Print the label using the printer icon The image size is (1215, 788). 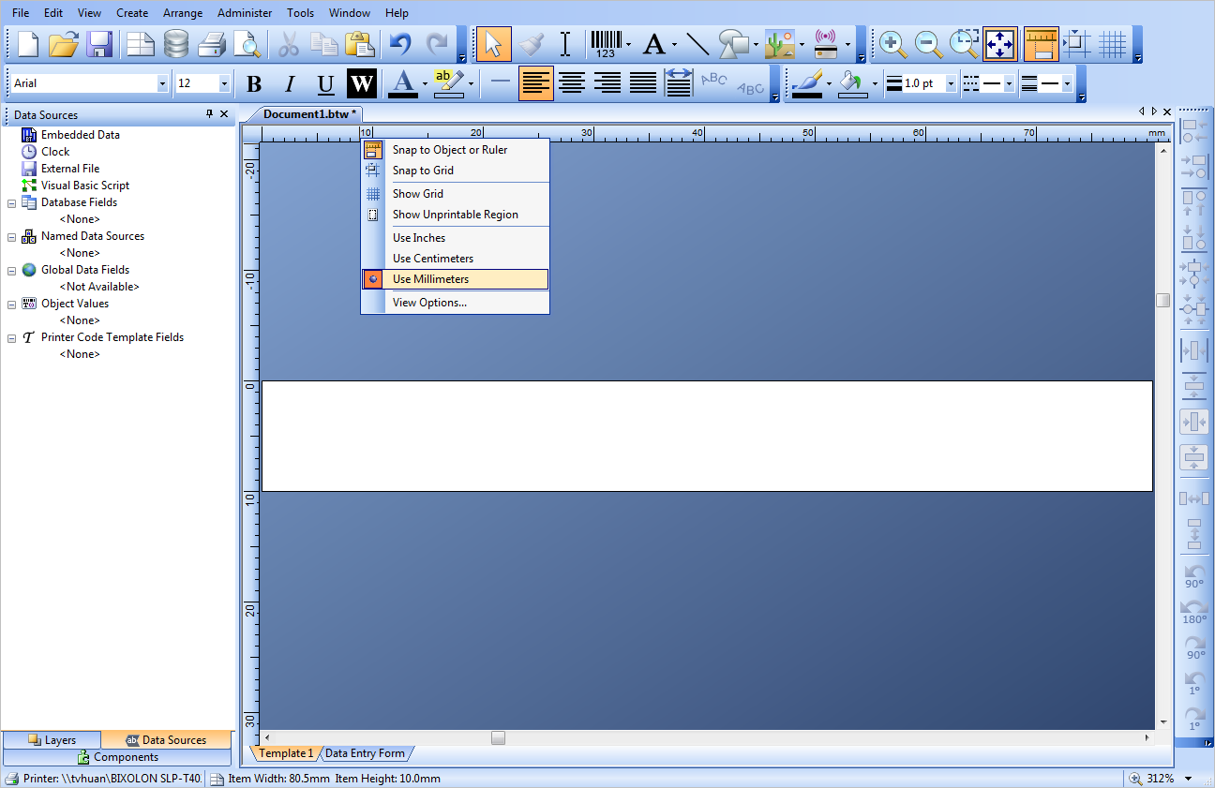212,44
